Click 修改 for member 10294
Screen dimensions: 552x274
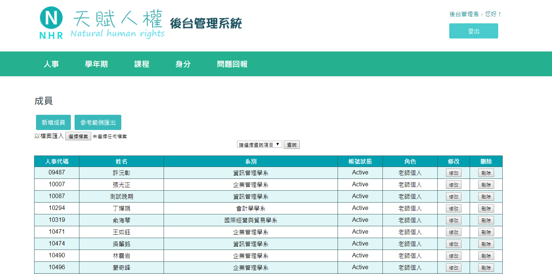pos(454,208)
